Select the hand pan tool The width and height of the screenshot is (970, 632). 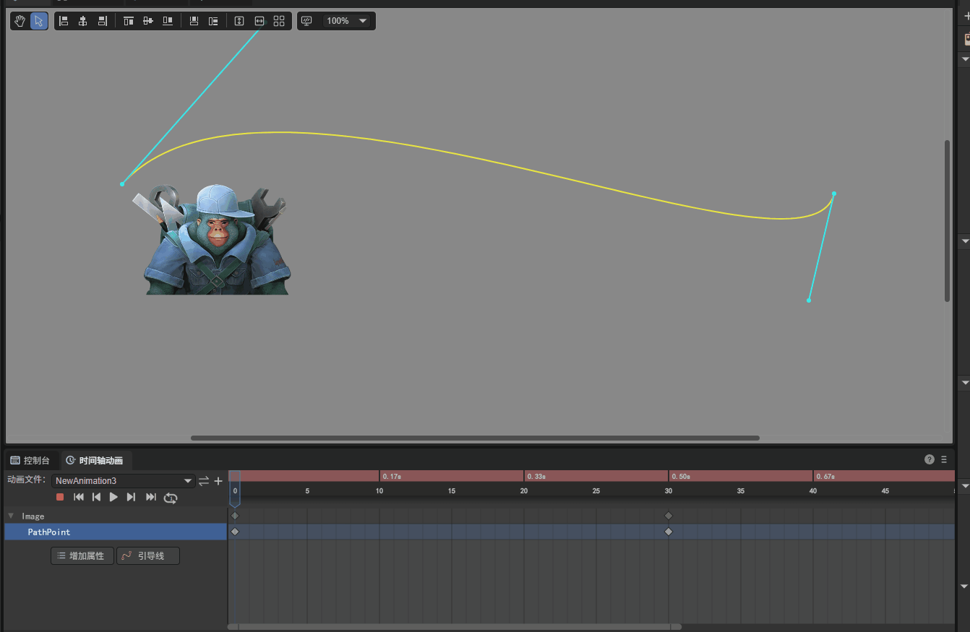[20, 21]
